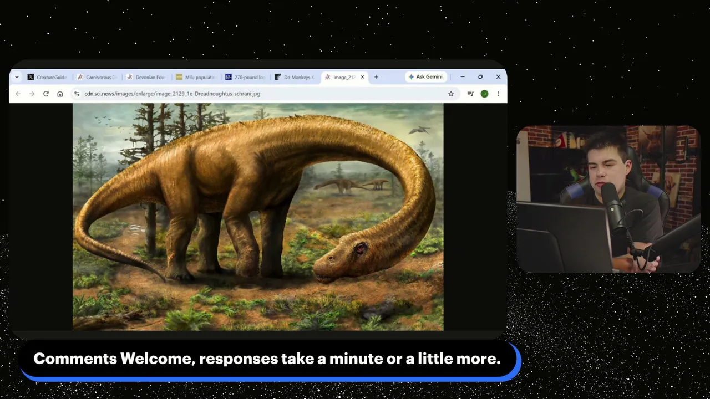Close the browser window
The image size is (710, 399).
tap(498, 77)
